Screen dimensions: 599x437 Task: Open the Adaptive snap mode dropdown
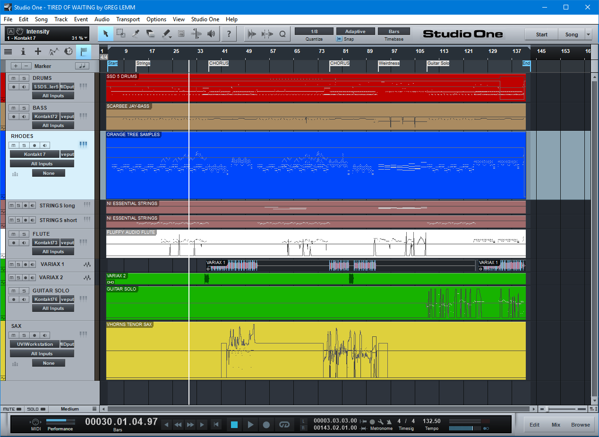pos(355,31)
